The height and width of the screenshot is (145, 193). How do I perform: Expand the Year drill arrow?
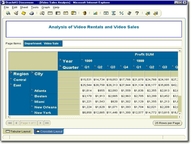click(x=60, y=60)
